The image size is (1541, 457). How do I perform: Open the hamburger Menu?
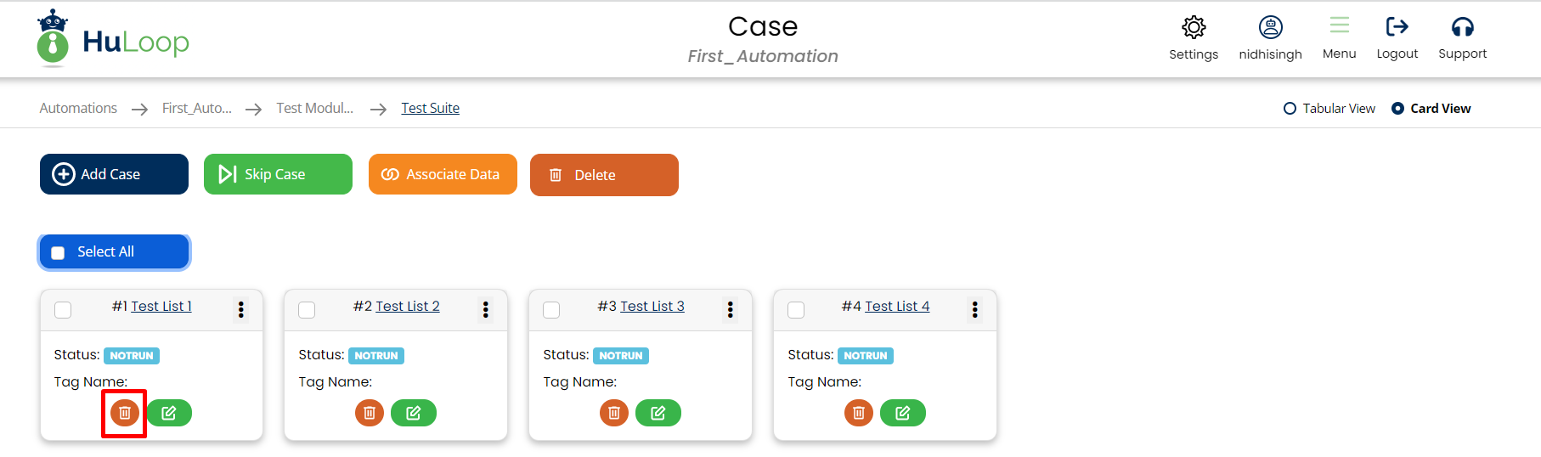coord(1339,26)
